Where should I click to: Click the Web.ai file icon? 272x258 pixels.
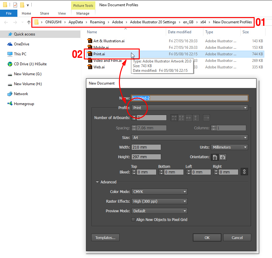coord(90,67)
